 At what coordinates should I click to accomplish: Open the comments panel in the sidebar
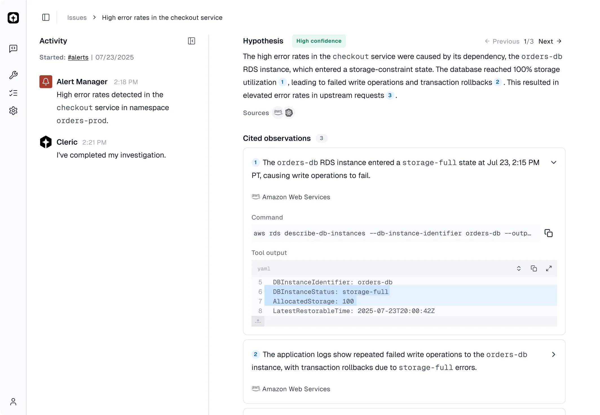pyautogui.click(x=13, y=48)
